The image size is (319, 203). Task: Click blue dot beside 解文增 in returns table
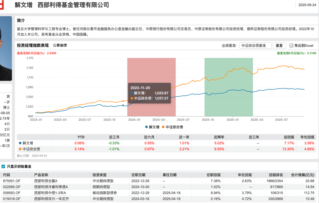[x=21, y=143]
